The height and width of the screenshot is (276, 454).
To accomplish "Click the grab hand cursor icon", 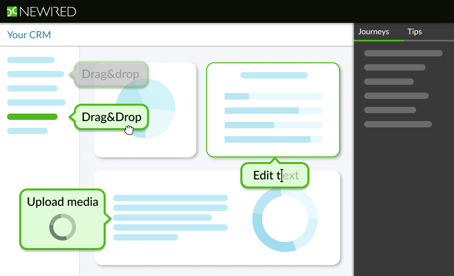I will click(129, 130).
